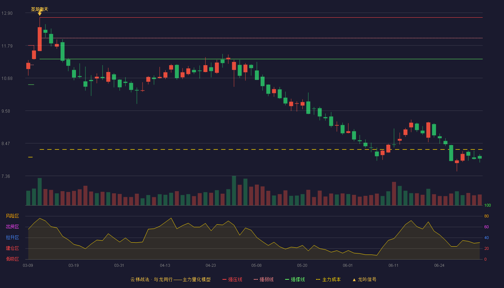The image size is (504, 288).
Task: Click the 03-09 date label
Action: tap(28, 265)
